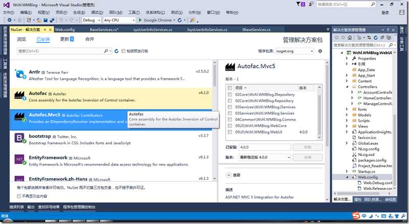
Task: Check 02Core\Wchl.WMBlog.IRepository project
Action: pos(230,95)
